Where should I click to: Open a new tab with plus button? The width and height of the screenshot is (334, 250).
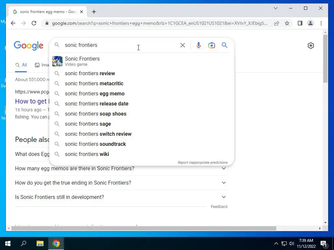click(x=94, y=12)
